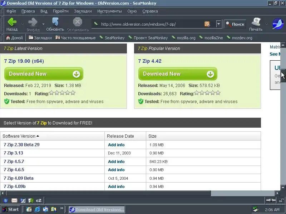Click green Tested shield under 7 Zip 4.42
Viewport: 286px width, 214px height.
141,101
